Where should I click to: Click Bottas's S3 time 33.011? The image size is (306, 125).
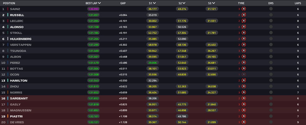212,68
